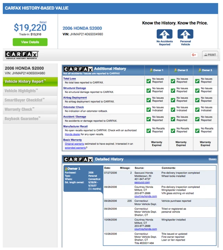
Task: Open the Buyback Guarantee tab
Action: [x=30, y=119]
